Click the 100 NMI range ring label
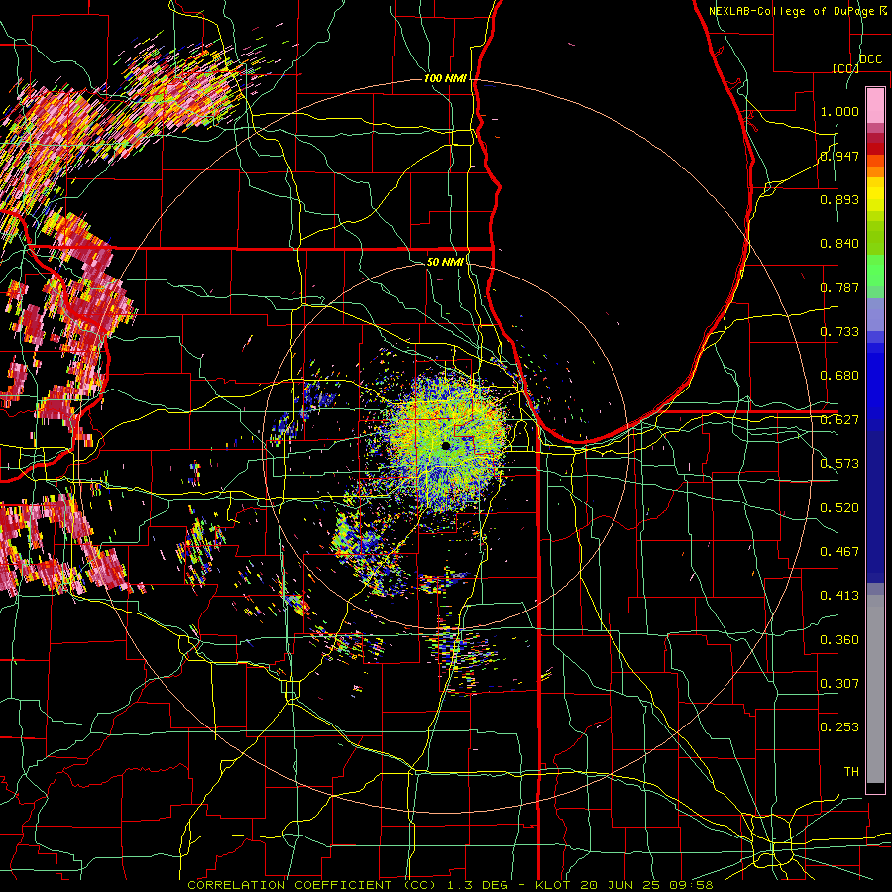The height and width of the screenshot is (892, 892). tap(445, 78)
